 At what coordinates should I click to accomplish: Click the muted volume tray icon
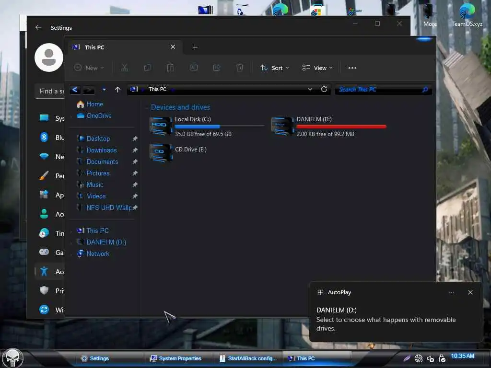coord(431,359)
